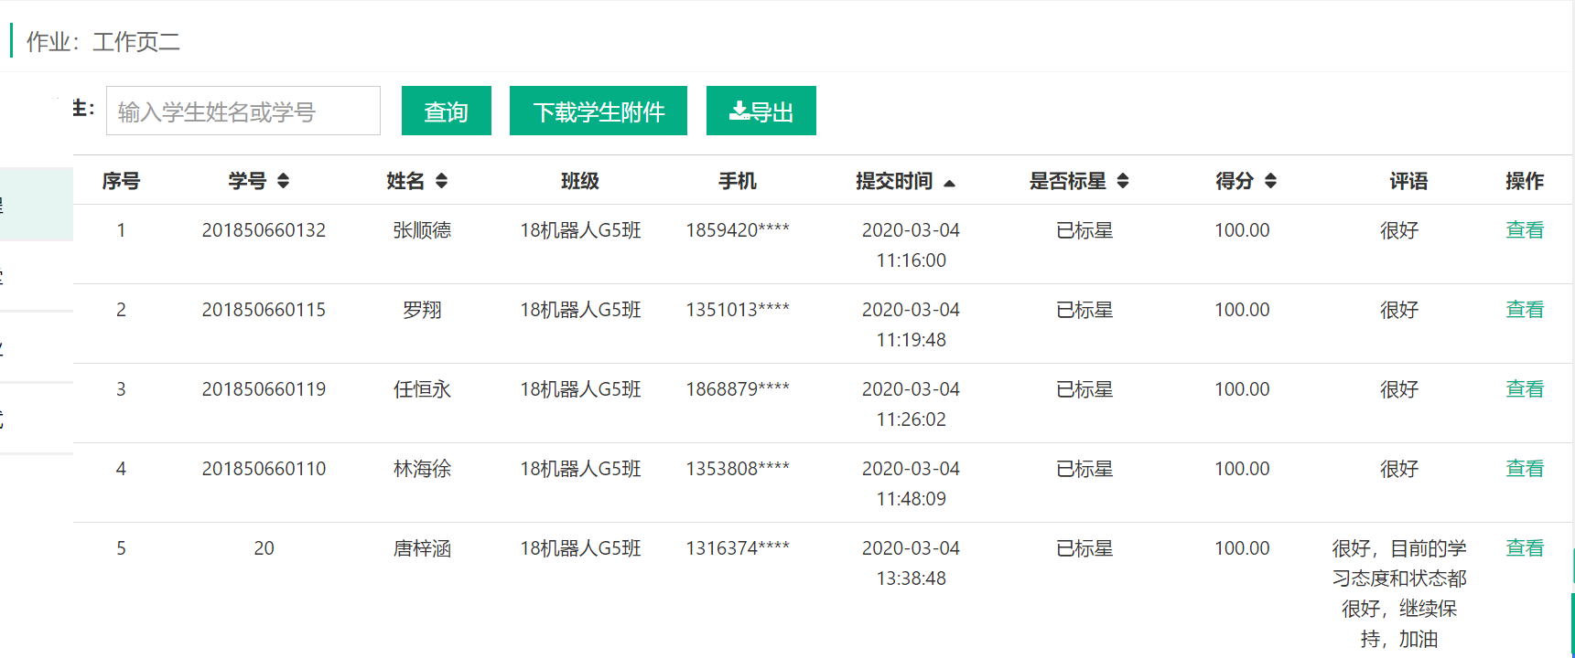
Task: Click submit time 13:38:48 cell
Action: [x=911, y=563]
